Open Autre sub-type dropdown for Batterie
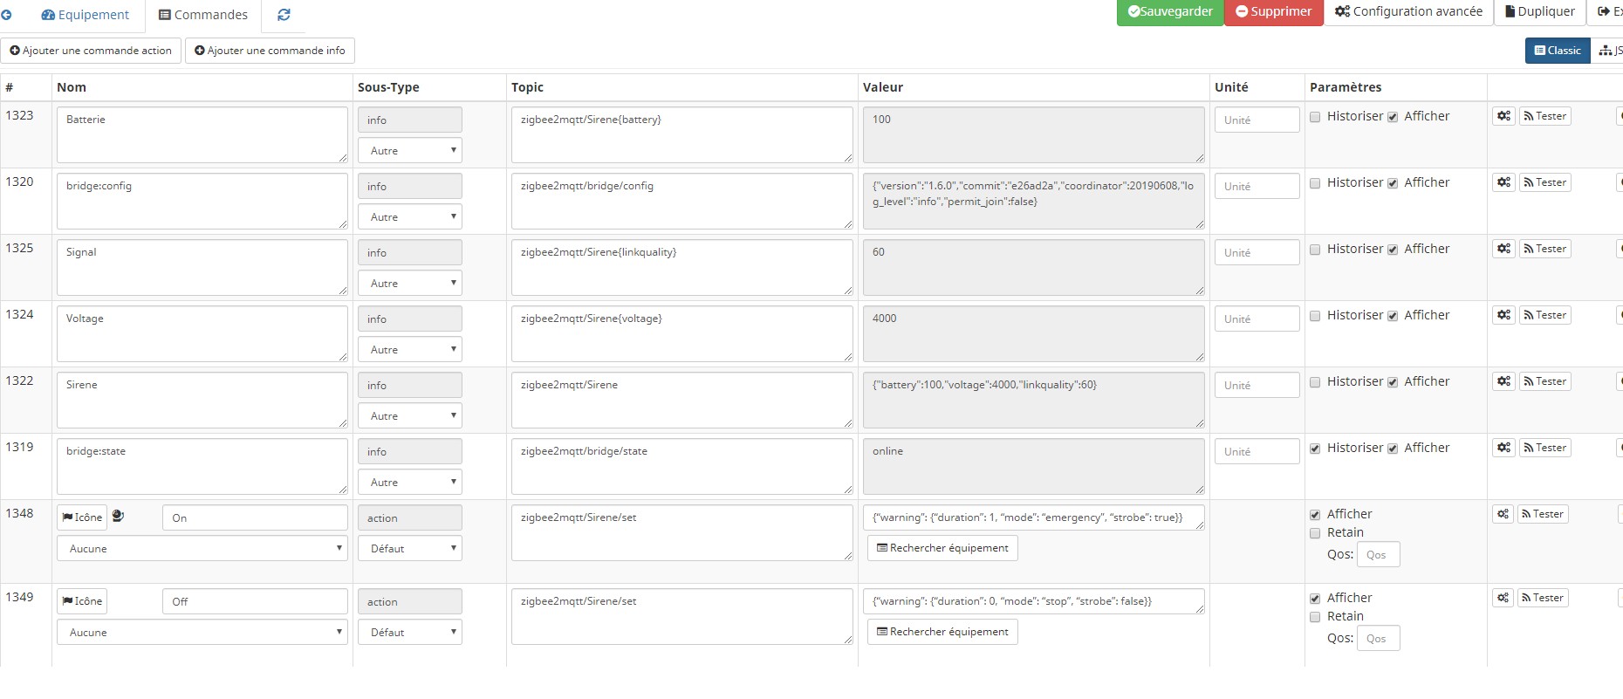The image size is (1623, 699). [x=409, y=150]
